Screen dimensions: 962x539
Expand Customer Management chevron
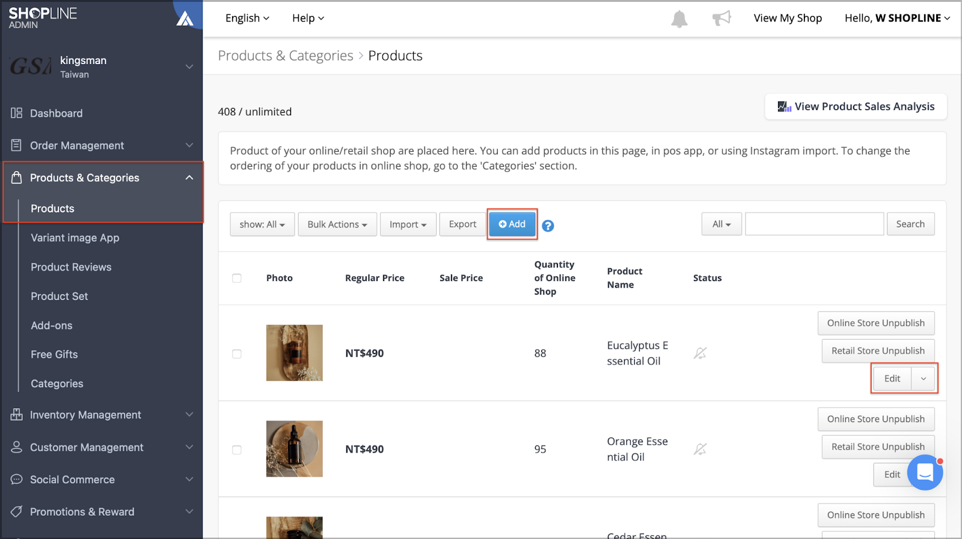point(189,447)
